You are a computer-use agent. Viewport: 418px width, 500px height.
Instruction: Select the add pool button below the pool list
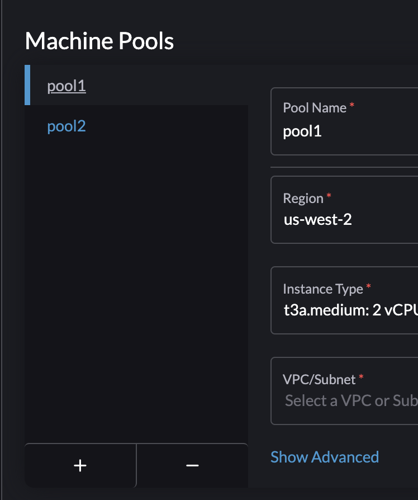coord(80,465)
